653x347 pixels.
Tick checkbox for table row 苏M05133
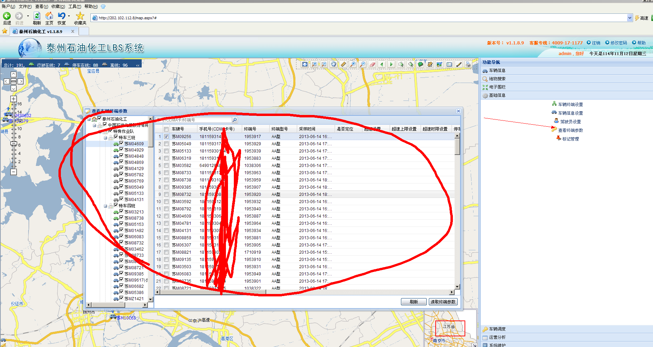pos(166,151)
